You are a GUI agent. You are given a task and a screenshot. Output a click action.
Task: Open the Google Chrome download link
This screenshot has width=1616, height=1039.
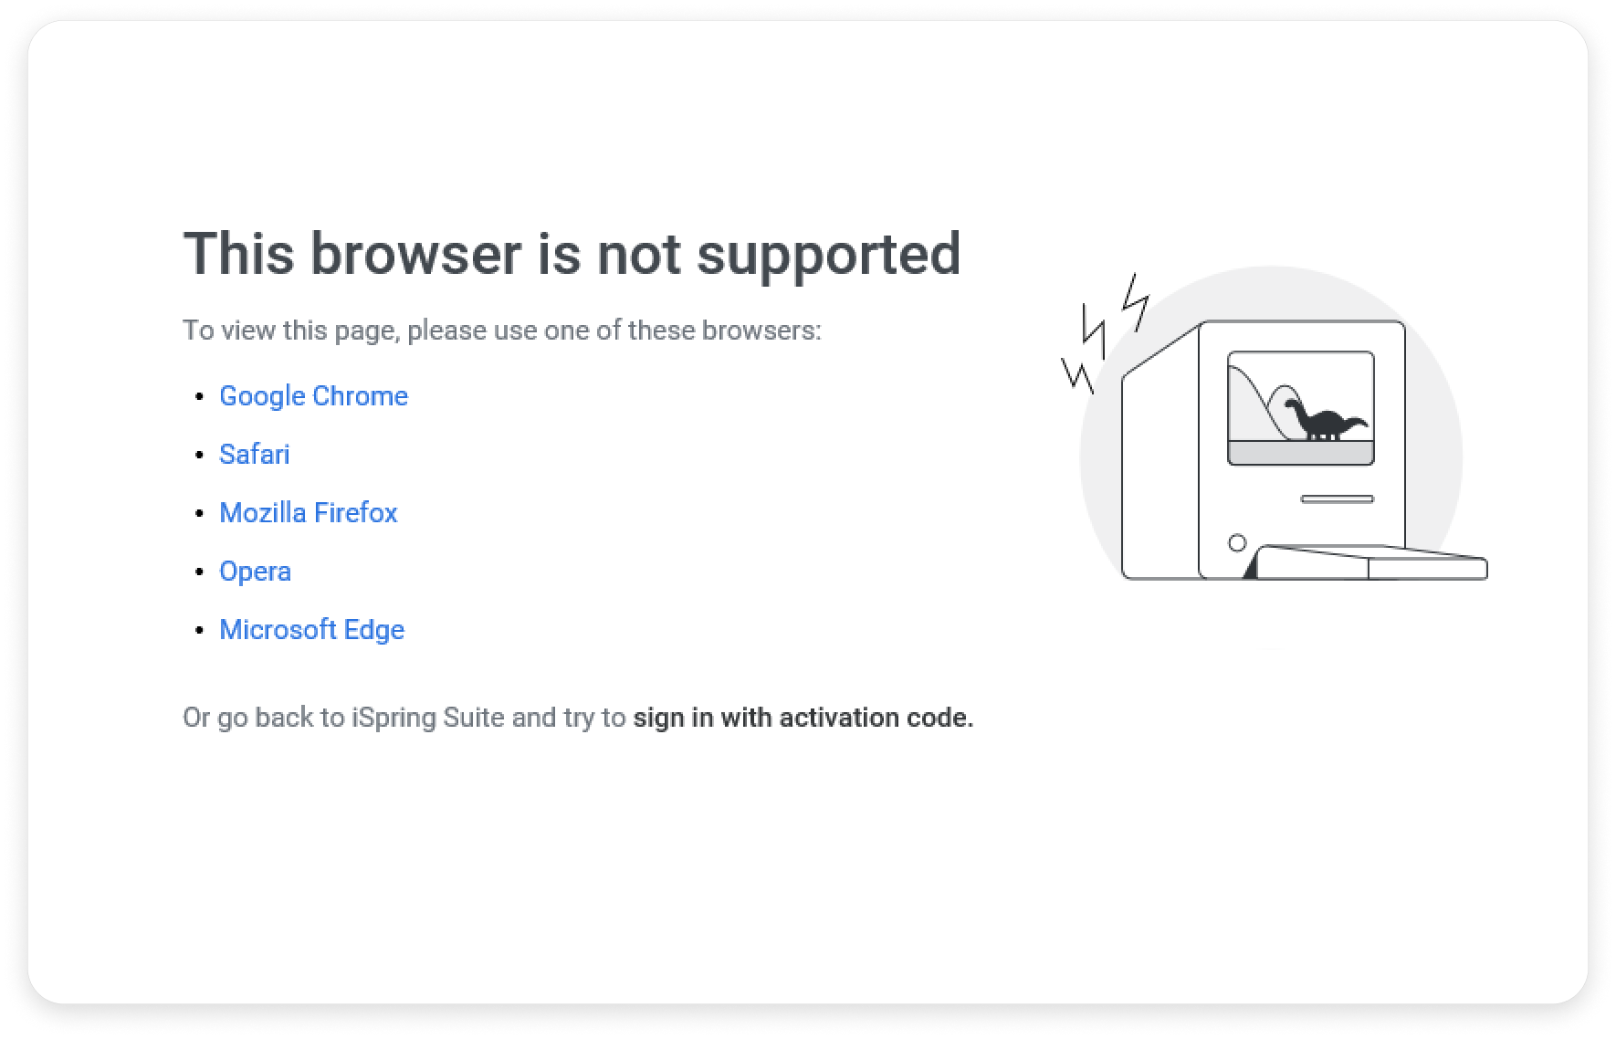point(313,396)
